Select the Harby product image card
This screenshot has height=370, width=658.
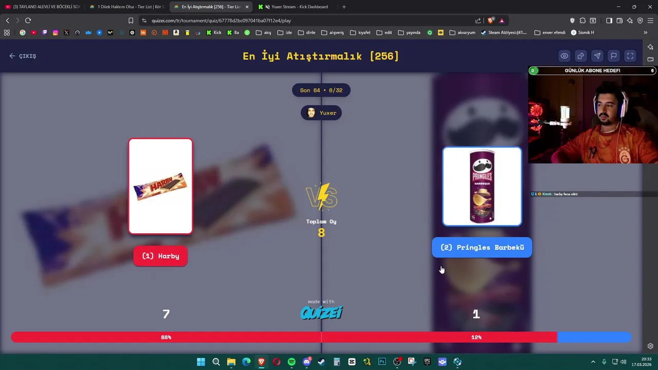click(x=160, y=186)
